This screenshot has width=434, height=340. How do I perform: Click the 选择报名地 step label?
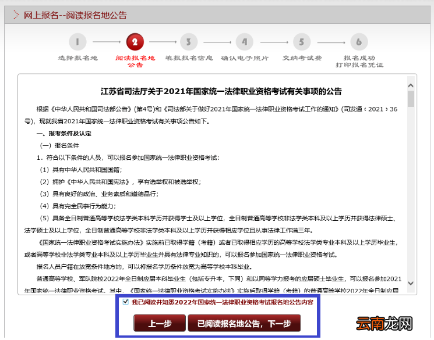(78, 58)
